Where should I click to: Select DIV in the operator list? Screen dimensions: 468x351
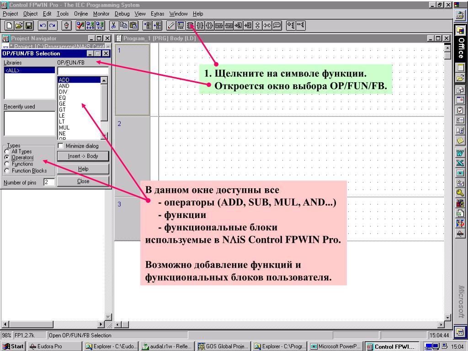80,91
